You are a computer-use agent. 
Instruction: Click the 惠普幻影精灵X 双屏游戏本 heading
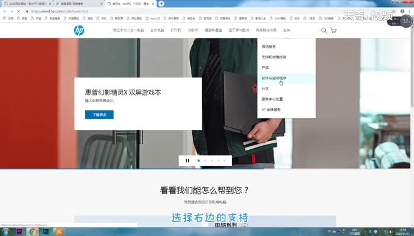click(x=123, y=93)
